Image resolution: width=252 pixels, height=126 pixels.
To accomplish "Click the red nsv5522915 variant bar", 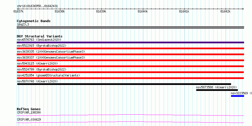I will coord(130,48).
